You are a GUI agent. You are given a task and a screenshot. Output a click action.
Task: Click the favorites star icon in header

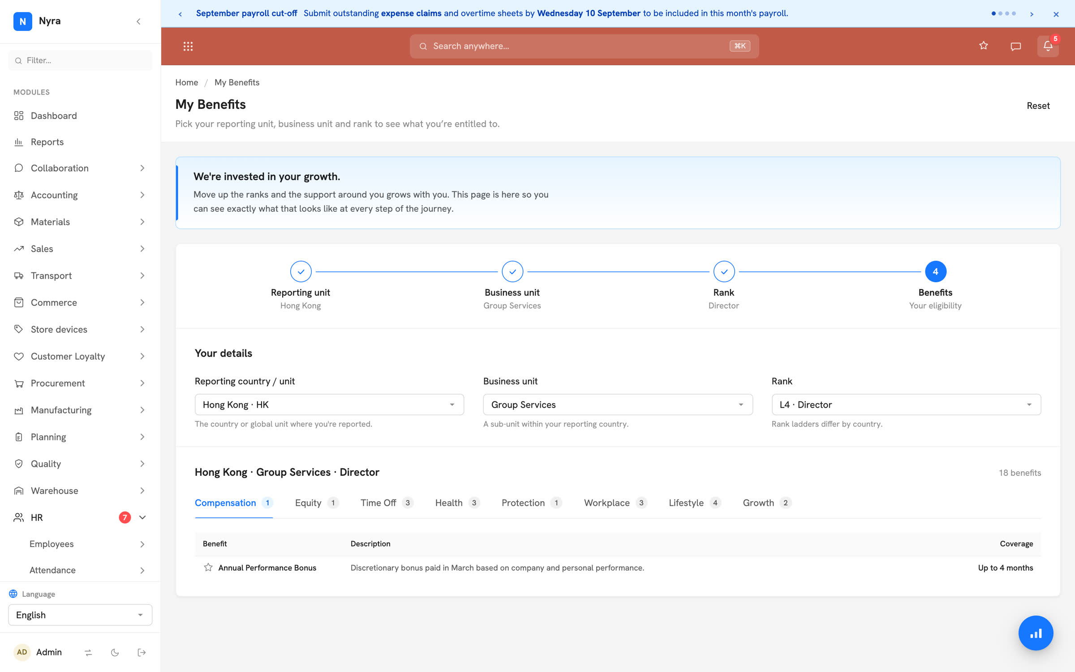click(x=984, y=46)
